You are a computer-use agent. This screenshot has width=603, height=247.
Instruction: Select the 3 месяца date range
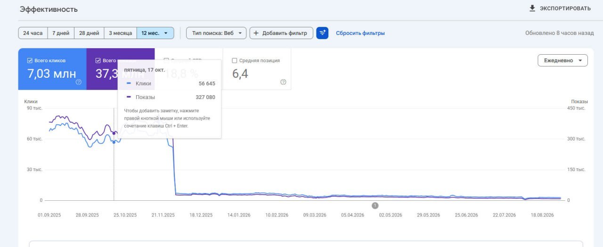pyautogui.click(x=120, y=33)
